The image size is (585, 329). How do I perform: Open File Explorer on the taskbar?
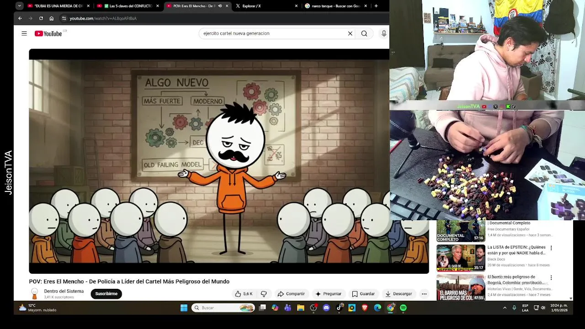pos(301,308)
